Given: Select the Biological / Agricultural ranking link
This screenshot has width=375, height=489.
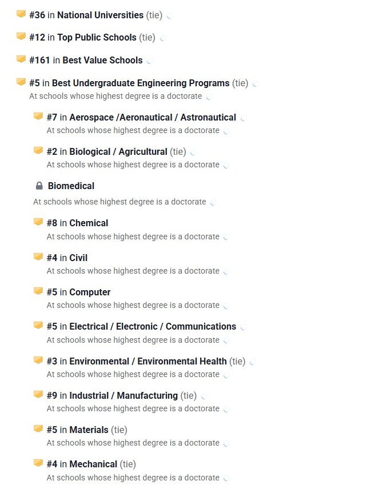Looking at the screenshot, I should (118, 152).
